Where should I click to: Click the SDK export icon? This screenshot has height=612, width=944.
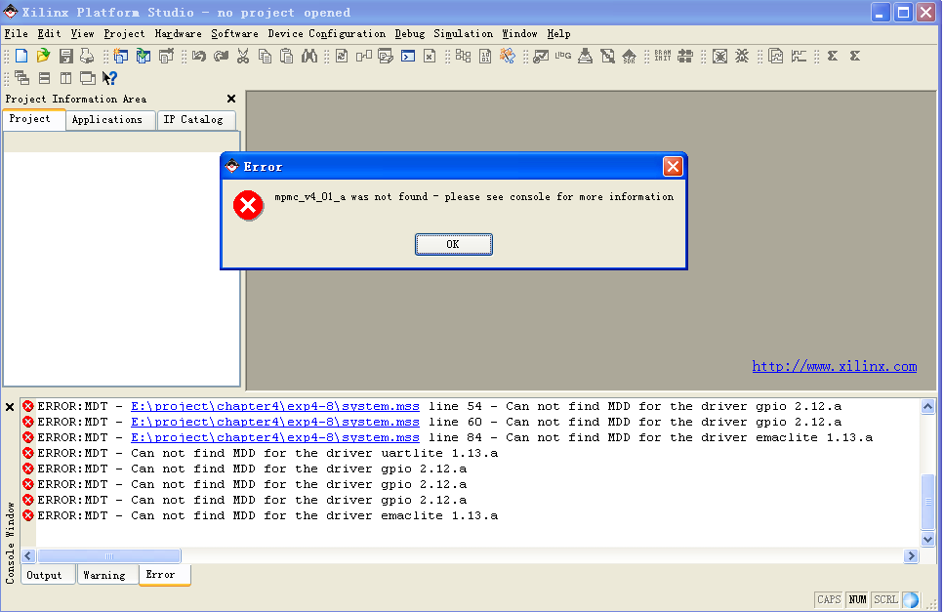[629, 56]
